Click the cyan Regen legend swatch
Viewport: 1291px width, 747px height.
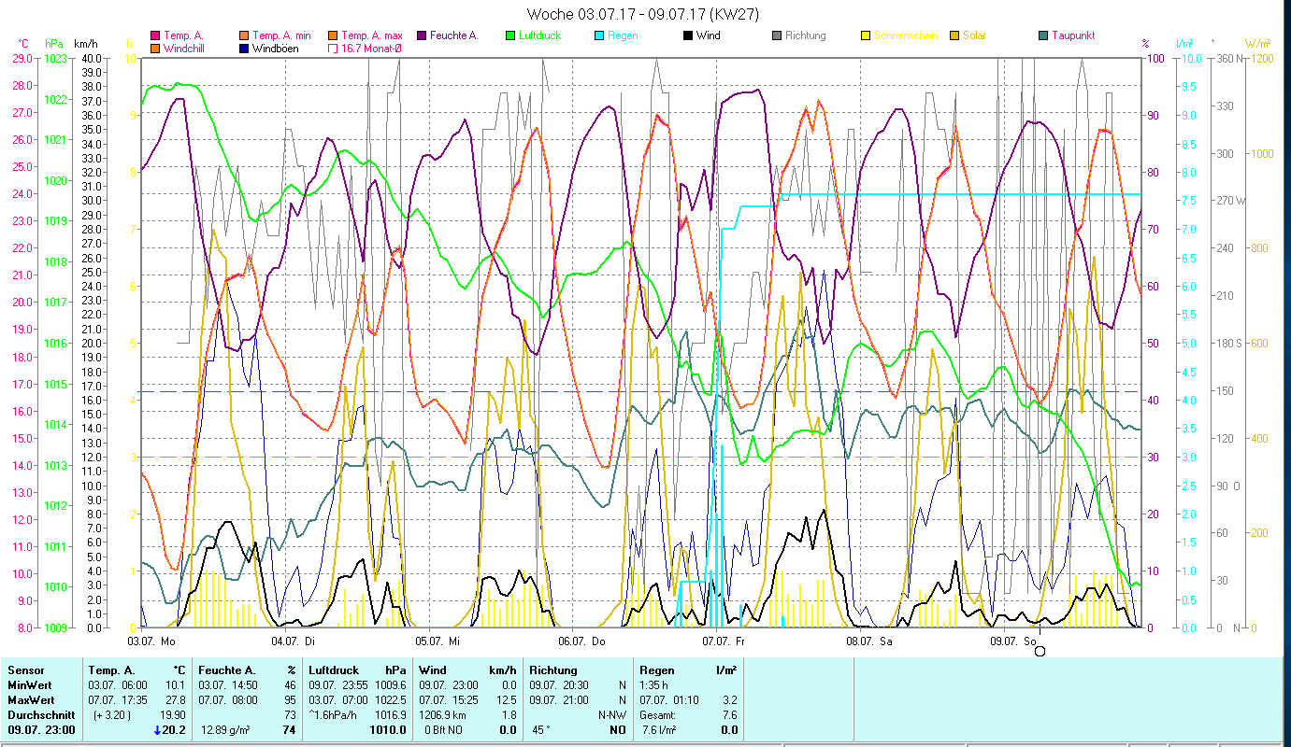pyautogui.click(x=597, y=35)
